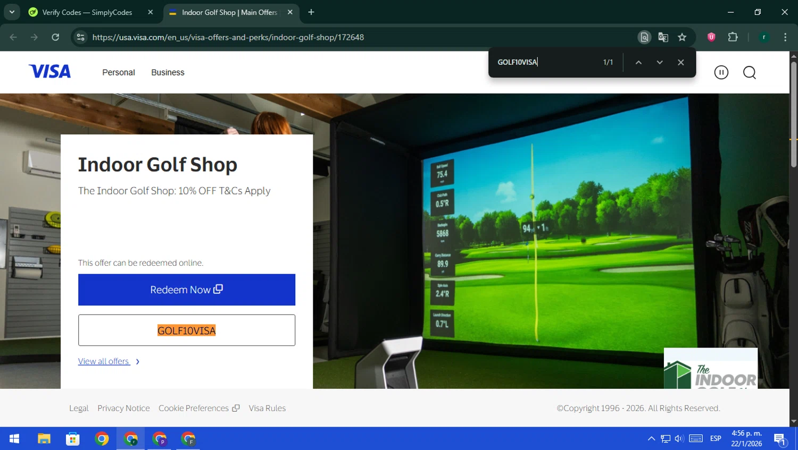The image size is (798, 450).
Task: Go forward to next page
Action: [34, 37]
